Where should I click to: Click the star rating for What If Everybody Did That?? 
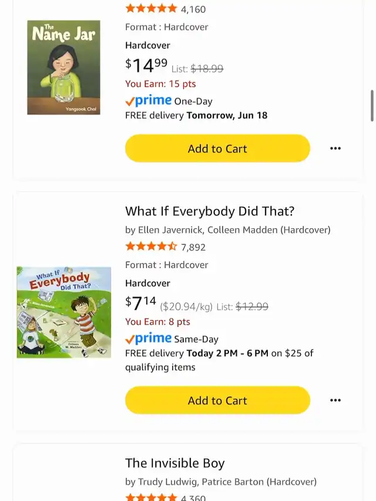pos(151,246)
